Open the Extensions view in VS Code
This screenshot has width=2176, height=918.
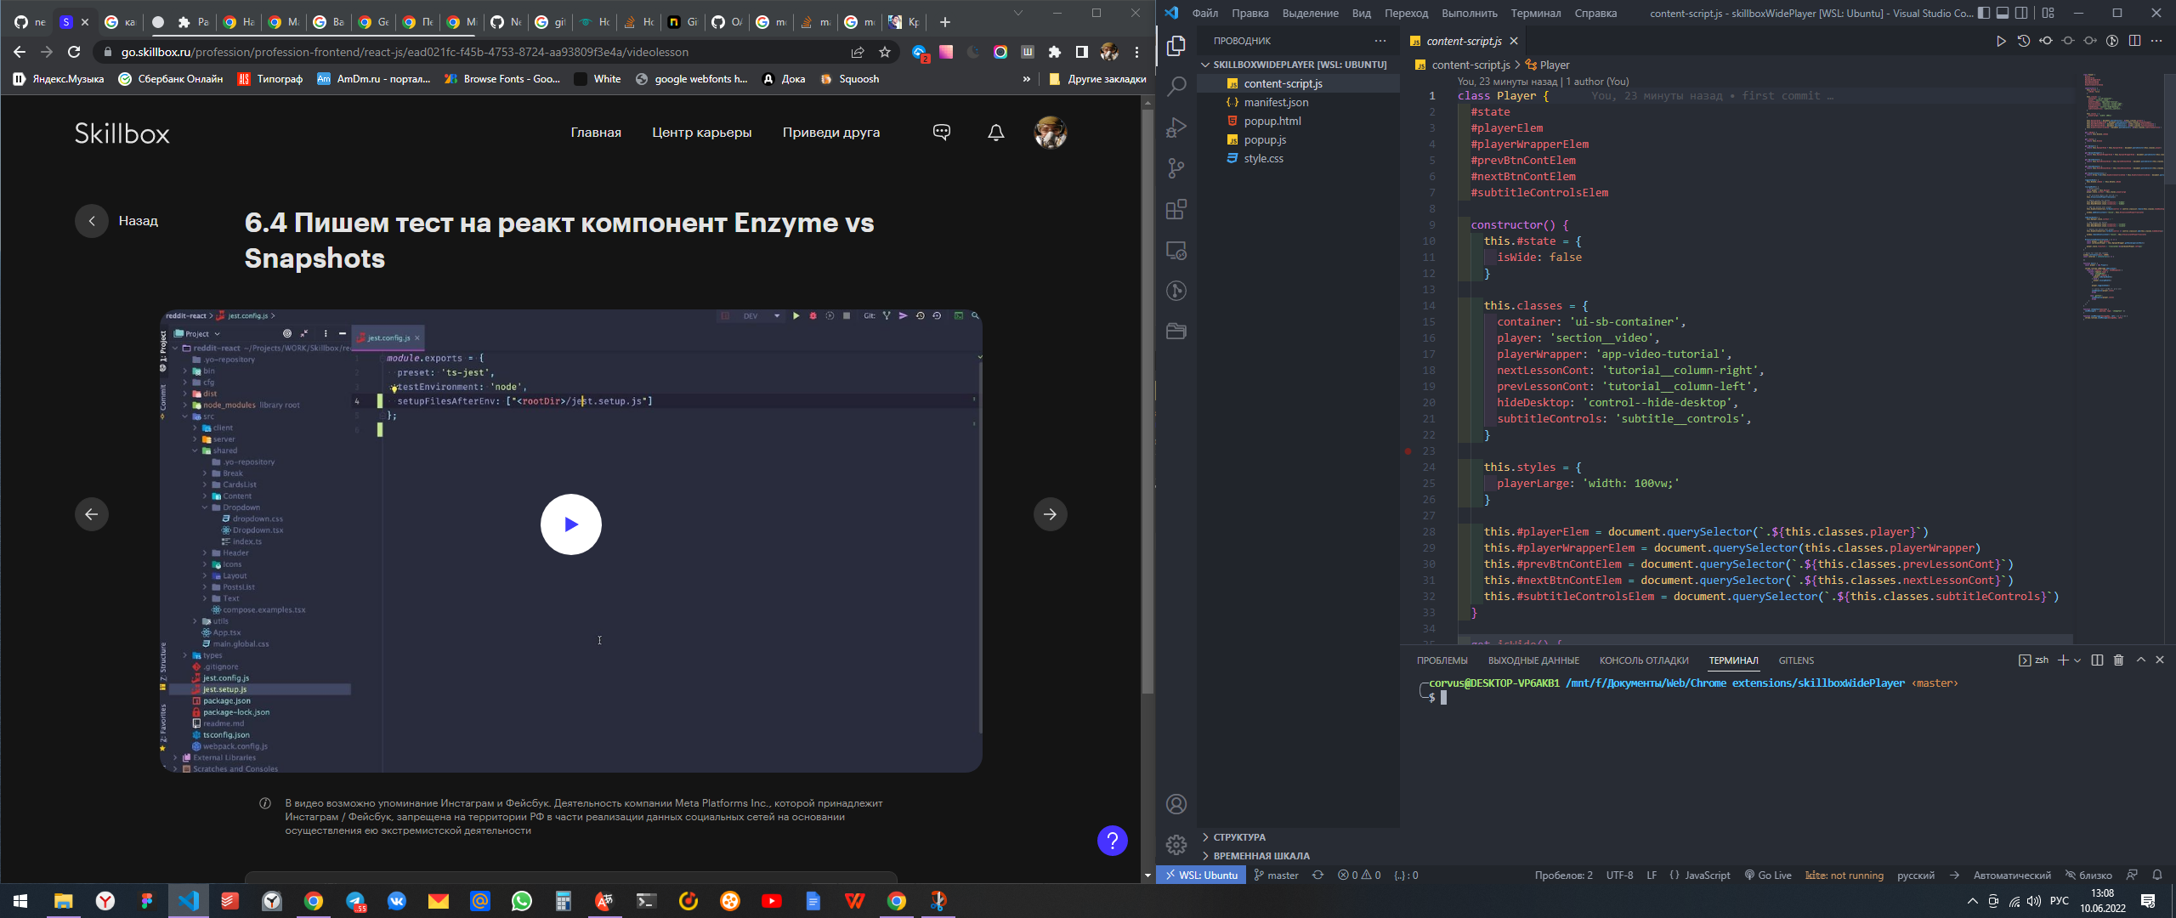tap(1176, 209)
